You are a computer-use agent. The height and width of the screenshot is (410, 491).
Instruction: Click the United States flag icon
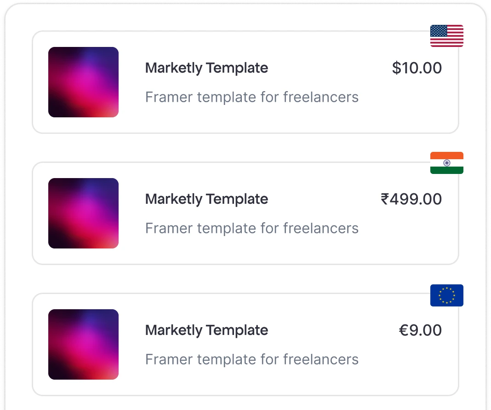click(x=446, y=36)
